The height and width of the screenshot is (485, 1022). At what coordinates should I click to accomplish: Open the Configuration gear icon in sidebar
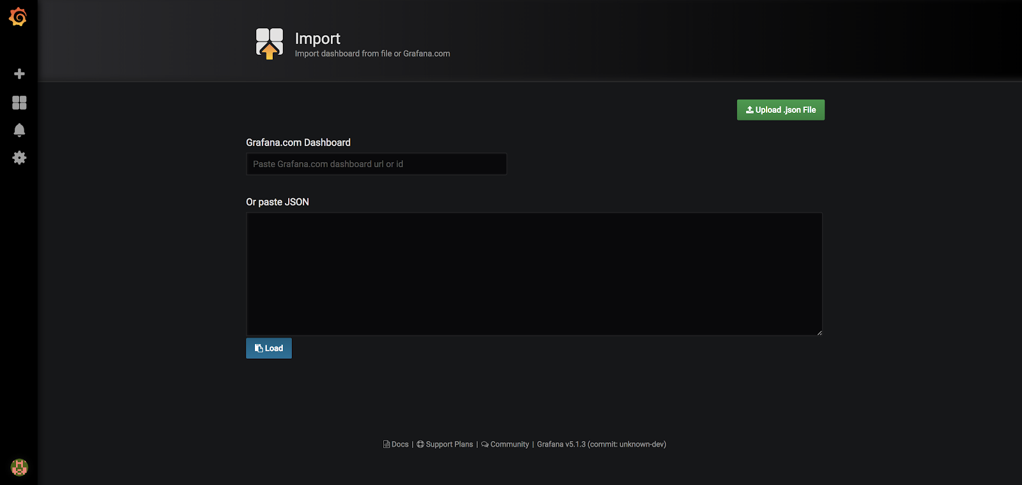(19, 158)
